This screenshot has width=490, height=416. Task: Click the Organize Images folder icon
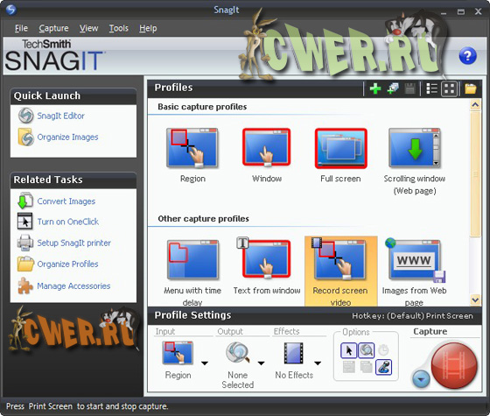click(25, 137)
